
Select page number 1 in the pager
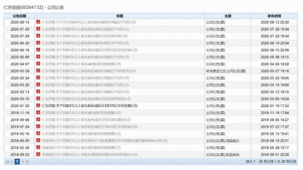coord(17,162)
